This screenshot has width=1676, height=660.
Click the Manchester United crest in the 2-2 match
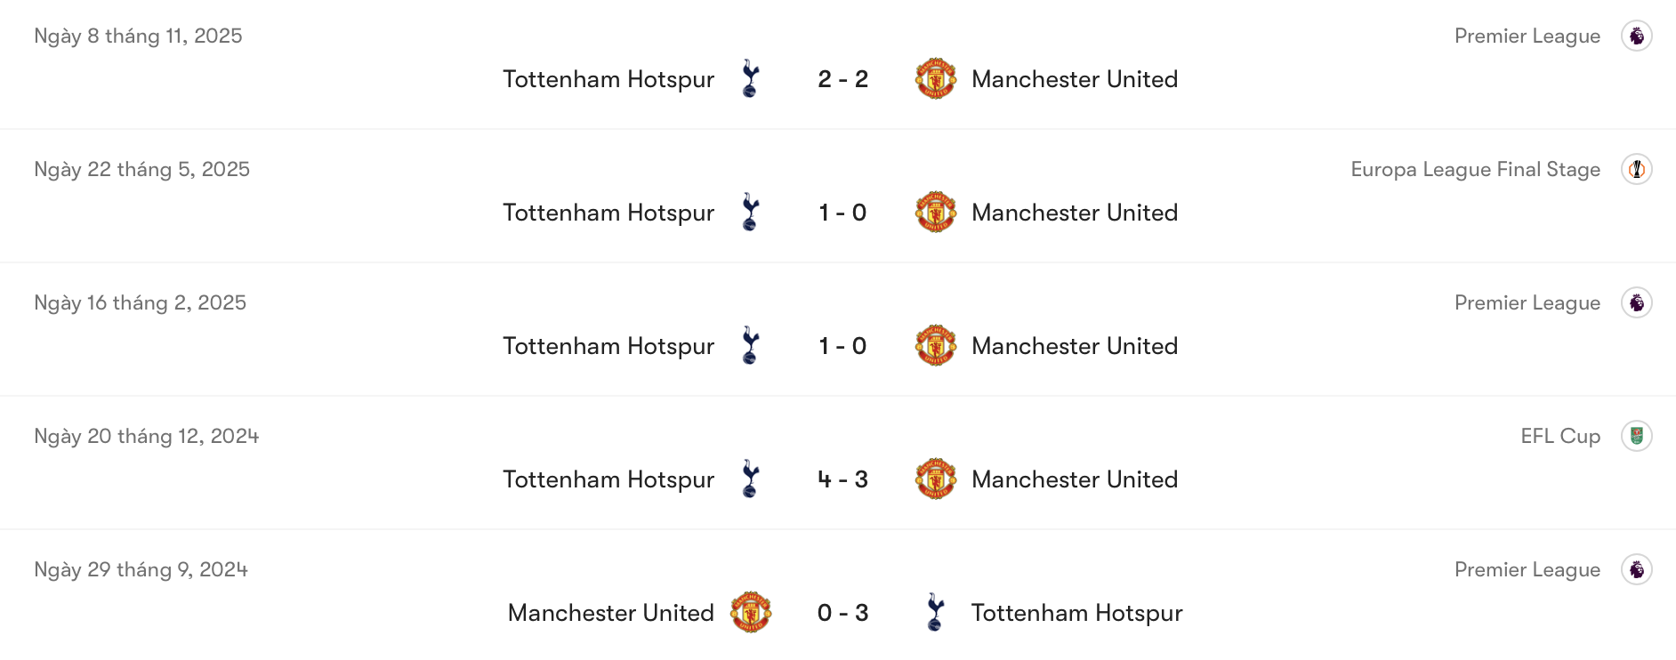[935, 79]
